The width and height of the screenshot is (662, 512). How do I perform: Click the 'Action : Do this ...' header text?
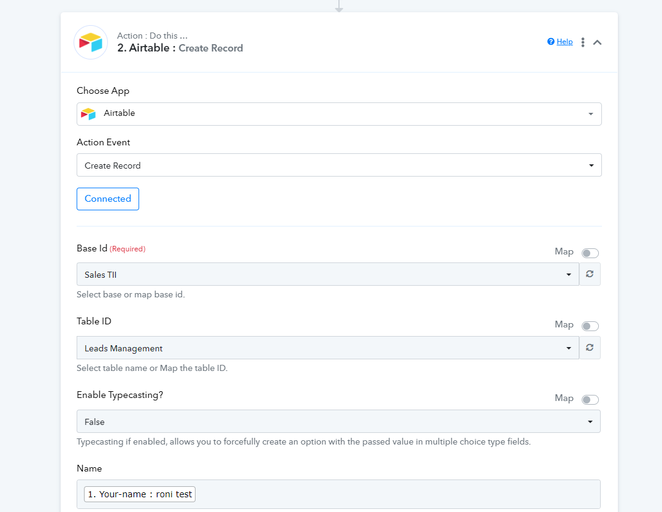pos(153,36)
